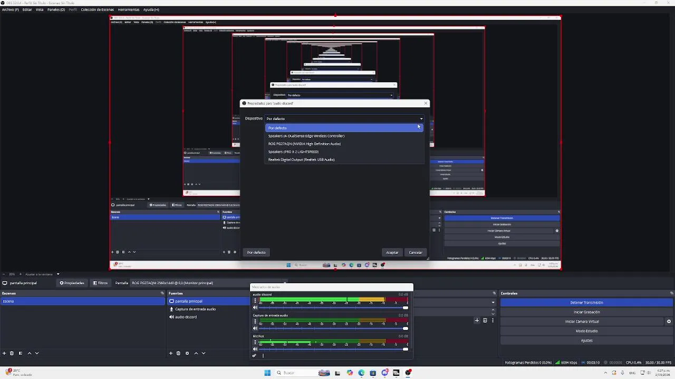
Task: Open the three-dot menu for audio discord channel
Action: click(x=255, y=301)
